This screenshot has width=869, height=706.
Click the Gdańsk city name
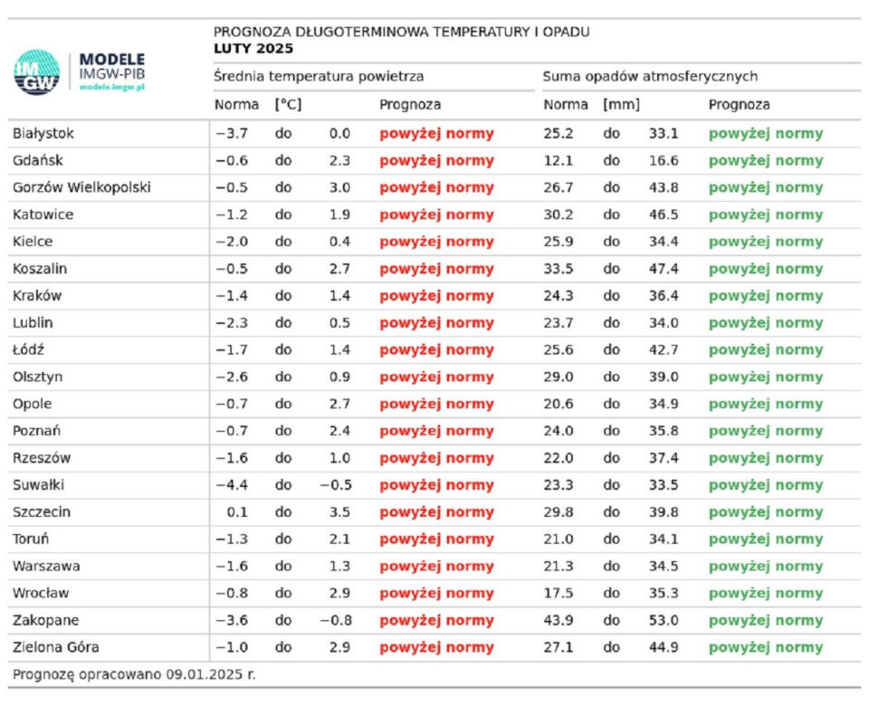(38, 161)
